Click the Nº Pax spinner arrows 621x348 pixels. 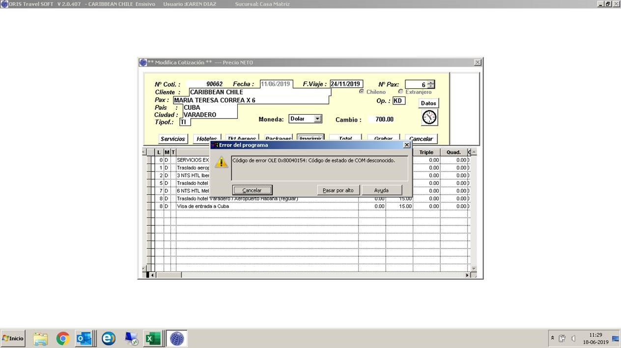[x=431, y=84]
